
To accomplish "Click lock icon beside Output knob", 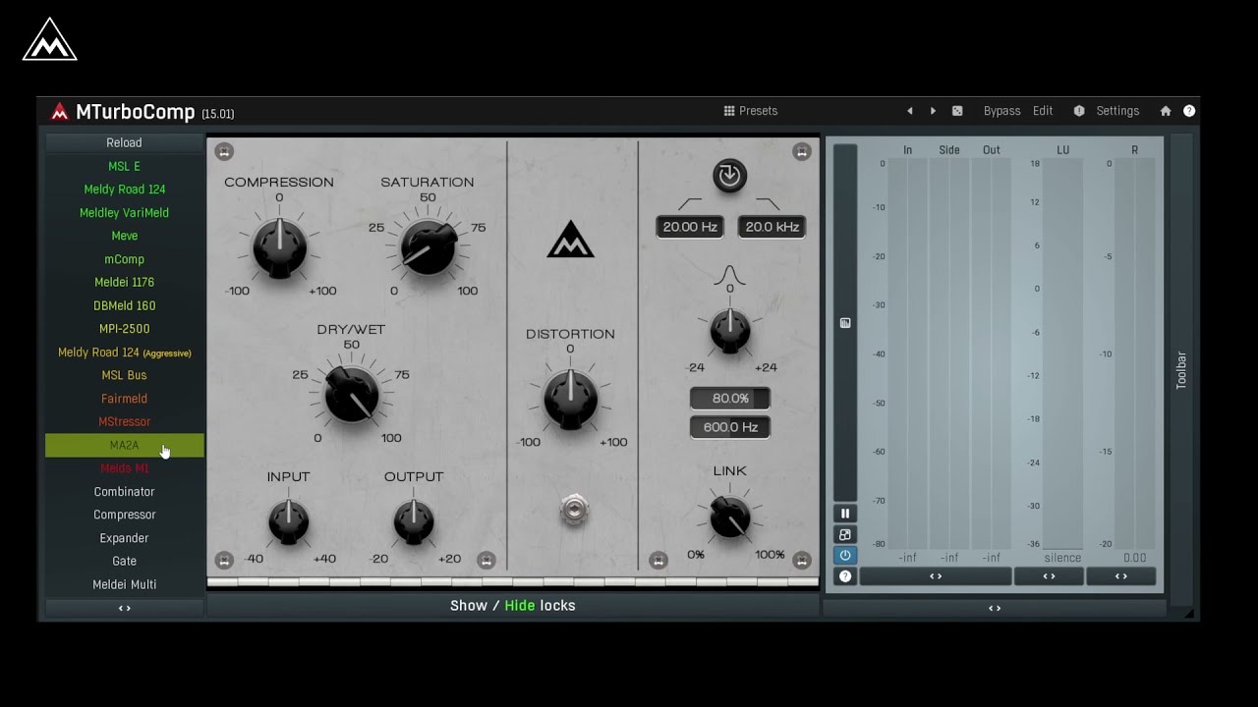I will [x=486, y=561].
